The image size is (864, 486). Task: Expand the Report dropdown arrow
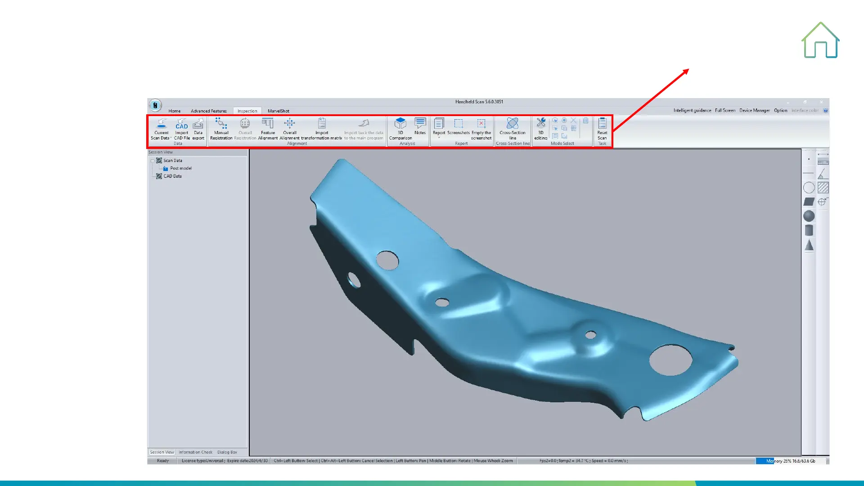(439, 138)
